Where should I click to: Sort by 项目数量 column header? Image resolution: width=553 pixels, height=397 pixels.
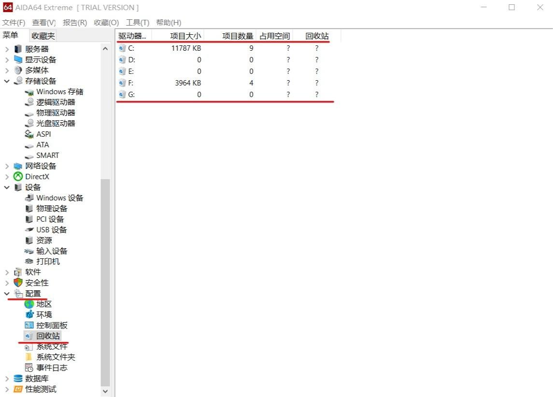point(230,36)
